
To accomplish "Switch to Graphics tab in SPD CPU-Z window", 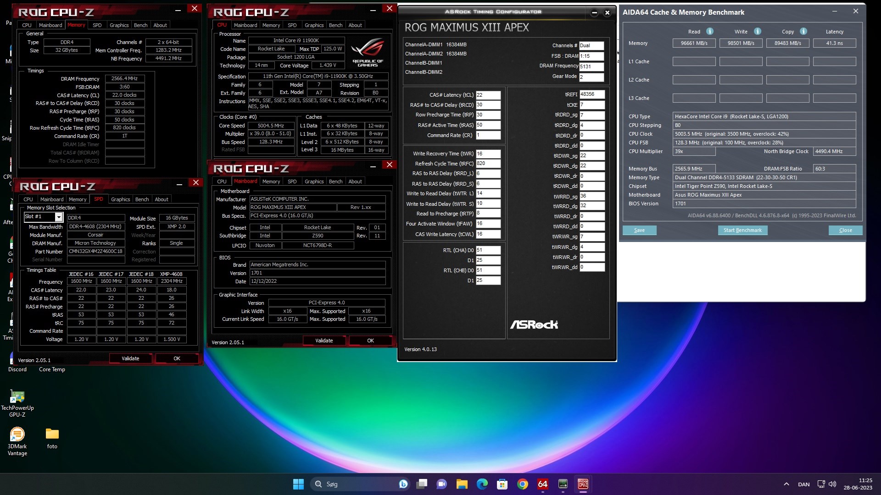I will click(120, 199).
